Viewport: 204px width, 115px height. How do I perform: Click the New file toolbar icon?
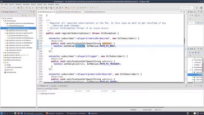(x=2, y=8)
